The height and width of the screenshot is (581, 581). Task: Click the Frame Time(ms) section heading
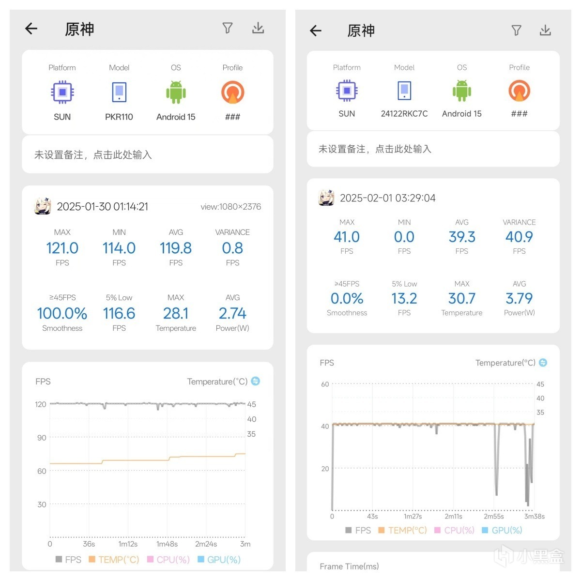pyautogui.click(x=350, y=566)
